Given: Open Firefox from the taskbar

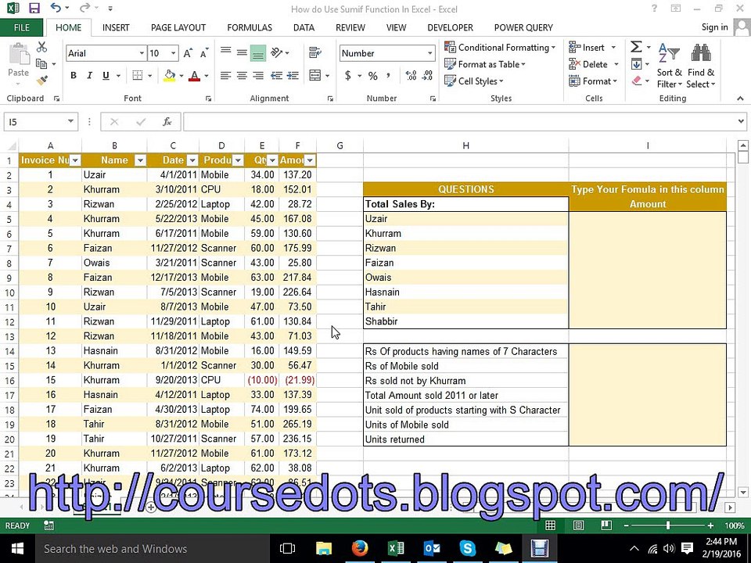Looking at the screenshot, I should click(x=360, y=548).
